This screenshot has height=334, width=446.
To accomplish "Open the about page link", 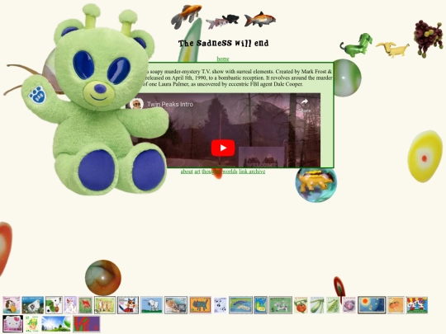I will [x=187, y=172].
